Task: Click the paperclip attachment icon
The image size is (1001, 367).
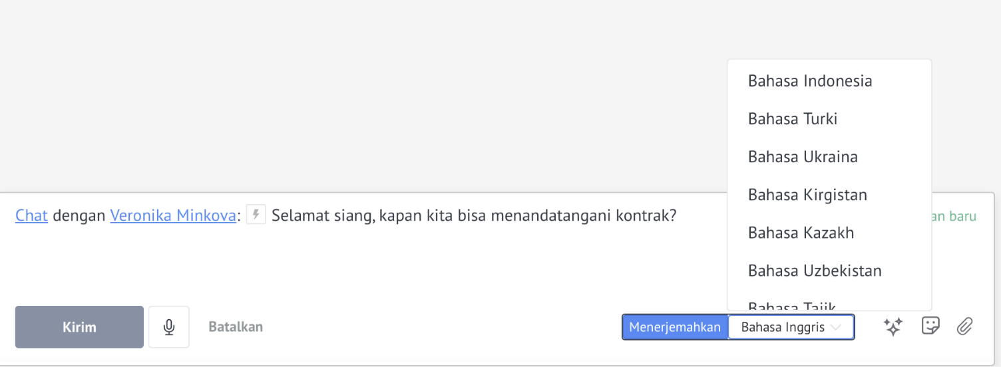Action: pos(964,326)
